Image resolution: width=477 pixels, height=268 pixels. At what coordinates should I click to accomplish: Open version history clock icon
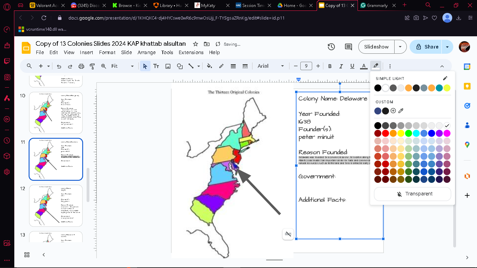pyautogui.click(x=331, y=47)
